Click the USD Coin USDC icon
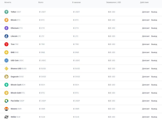This screenshot has height=120, width=162. click(6, 61)
